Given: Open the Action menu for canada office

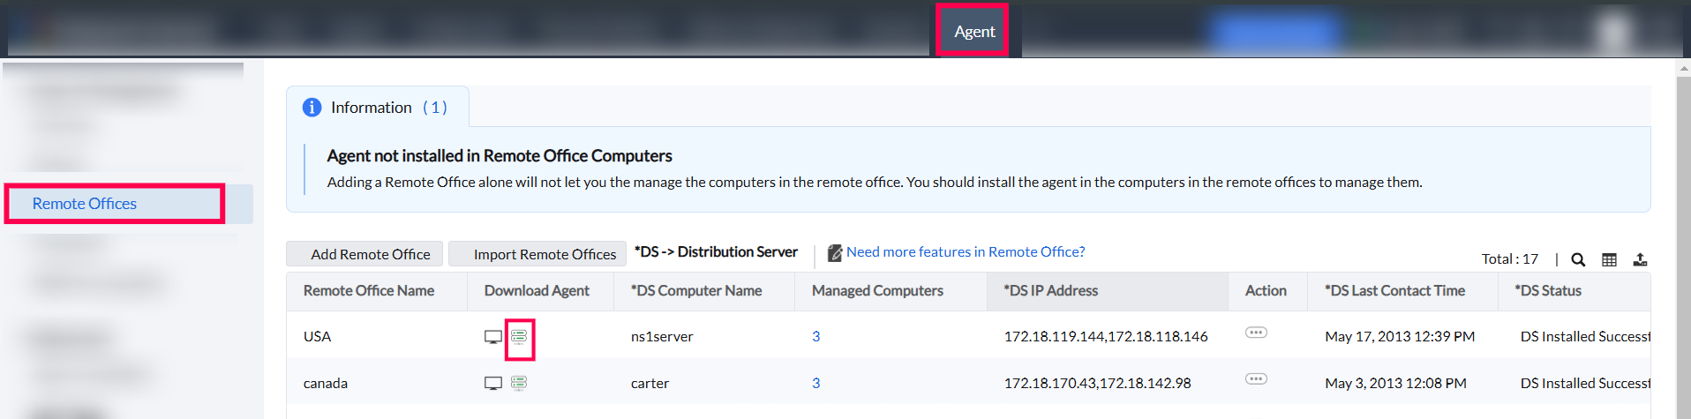Looking at the screenshot, I should 1256,379.
